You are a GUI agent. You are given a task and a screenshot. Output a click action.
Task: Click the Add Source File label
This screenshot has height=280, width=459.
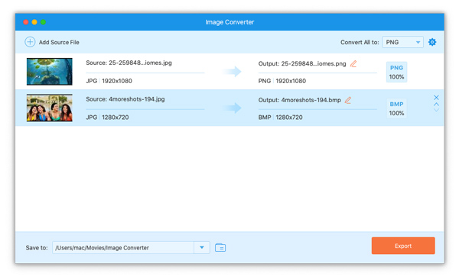point(59,42)
